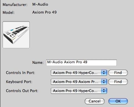This screenshot has height=107, width=134.
Task: Click the Controls Out Port label
Action: coord(22,91)
